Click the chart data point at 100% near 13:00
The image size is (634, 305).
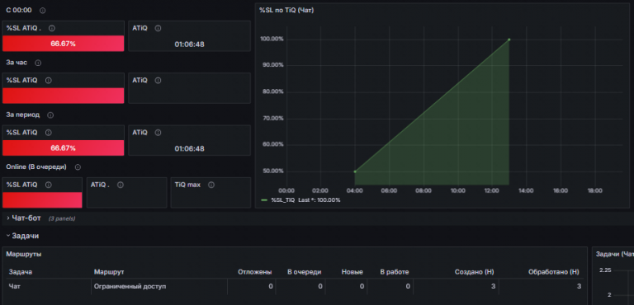click(x=509, y=40)
